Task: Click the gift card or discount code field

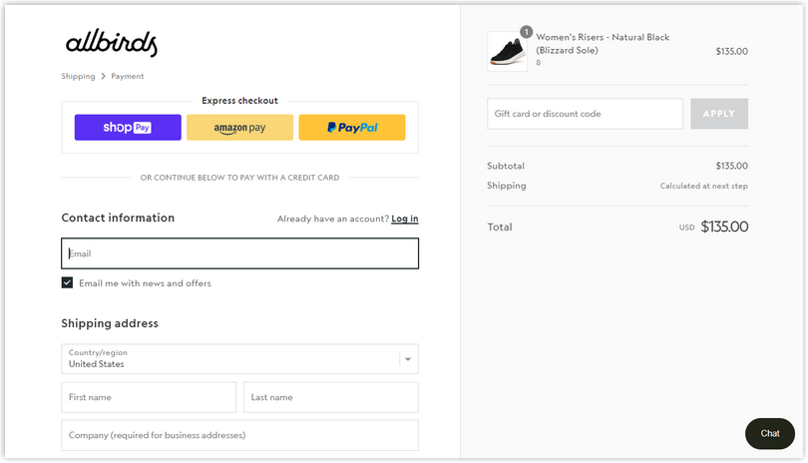Action: coord(585,114)
